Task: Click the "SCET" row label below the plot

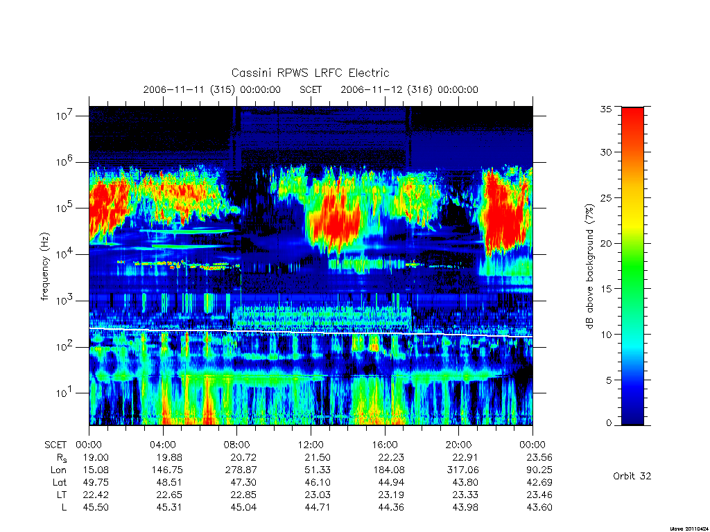Action: point(55,445)
